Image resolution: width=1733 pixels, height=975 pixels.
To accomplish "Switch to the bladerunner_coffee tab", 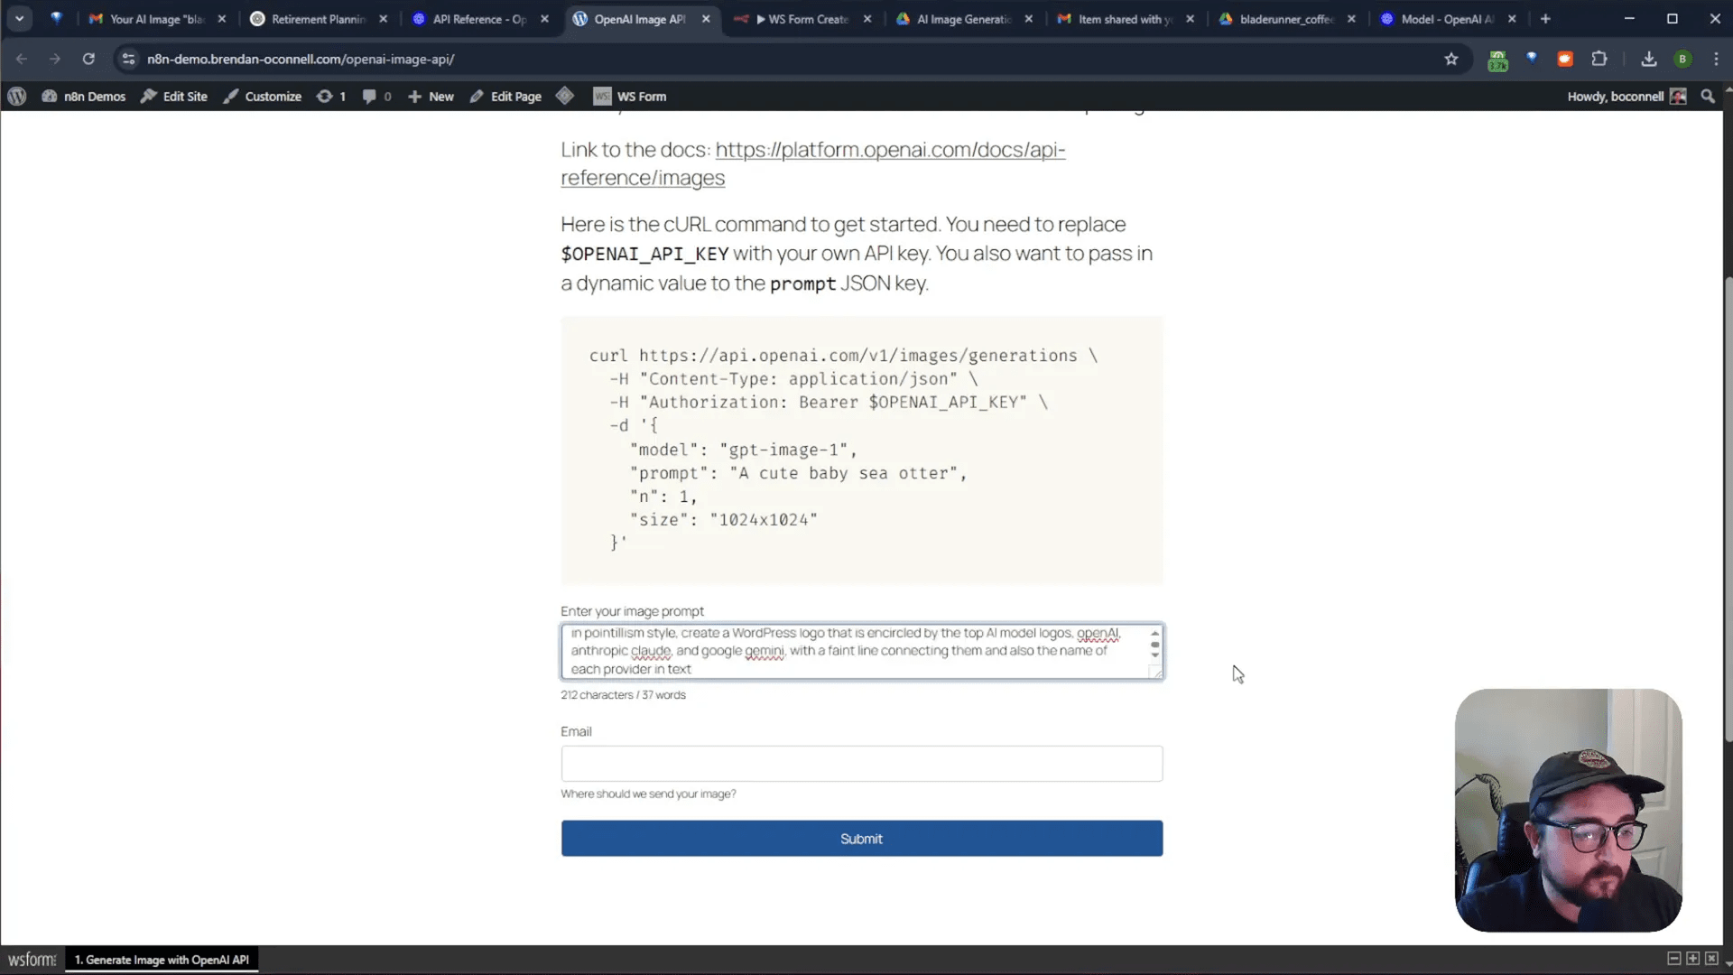I will pos(1286,19).
